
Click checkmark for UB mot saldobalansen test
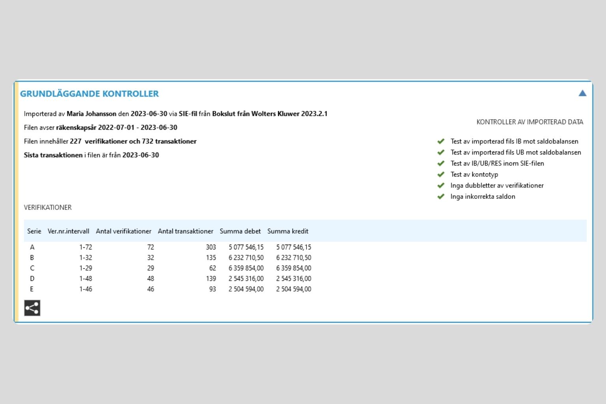[441, 152]
